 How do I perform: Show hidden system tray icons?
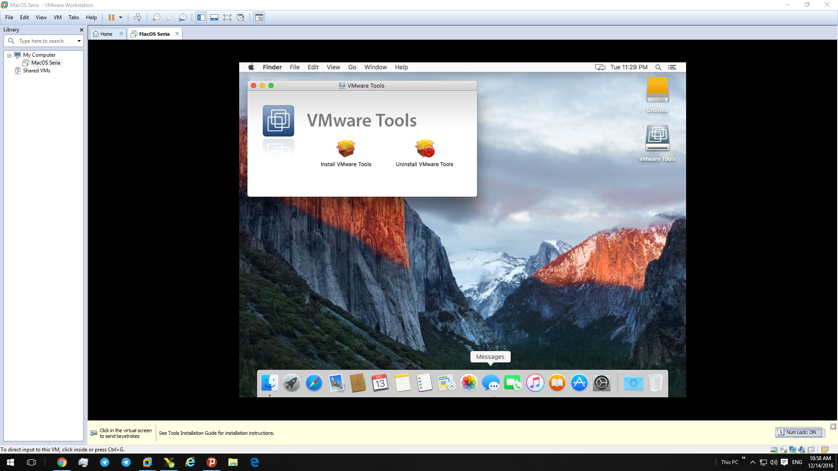pos(753,462)
